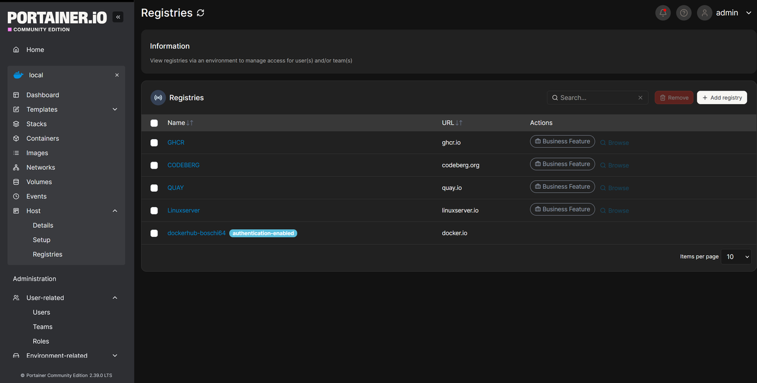This screenshot has width=757, height=383.
Task: Click the authentication-enabled badge
Action: pos(263,233)
